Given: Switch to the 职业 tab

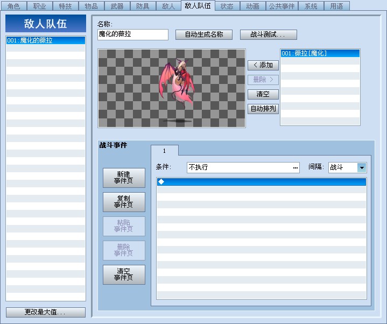Looking at the screenshot, I should [x=40, y=6].
